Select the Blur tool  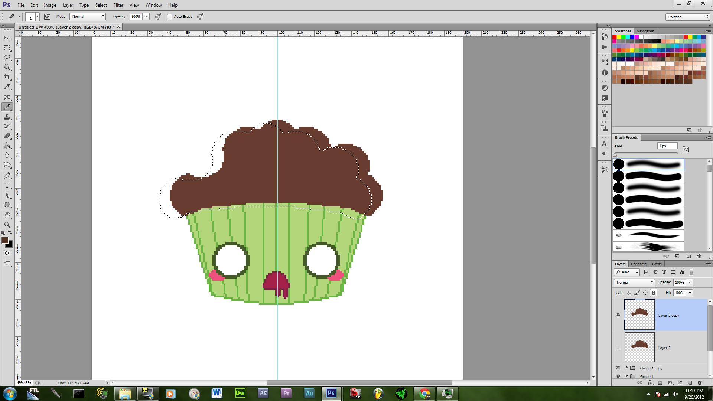[7, 155]
